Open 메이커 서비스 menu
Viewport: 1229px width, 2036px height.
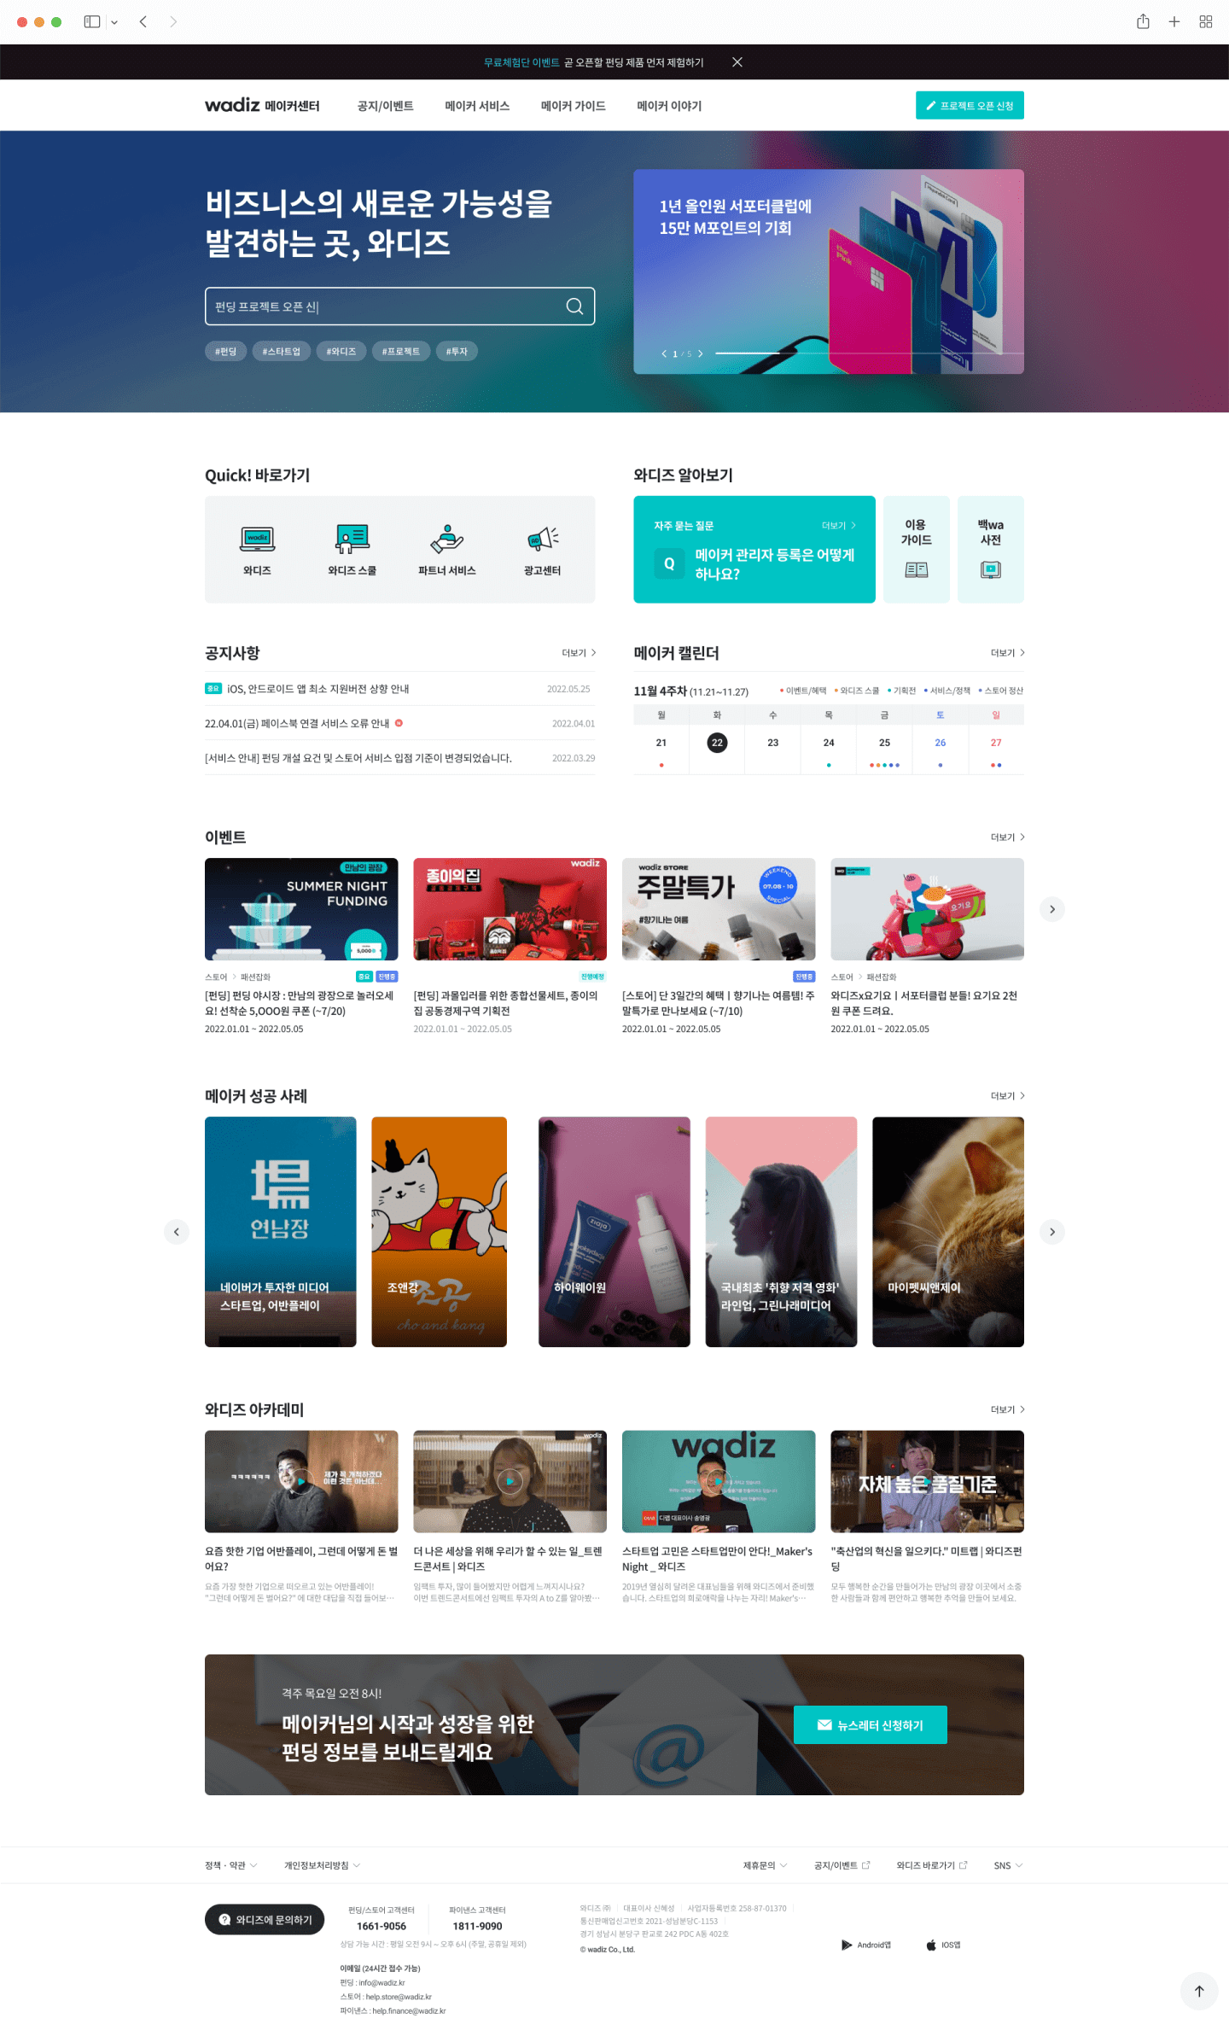477,106
